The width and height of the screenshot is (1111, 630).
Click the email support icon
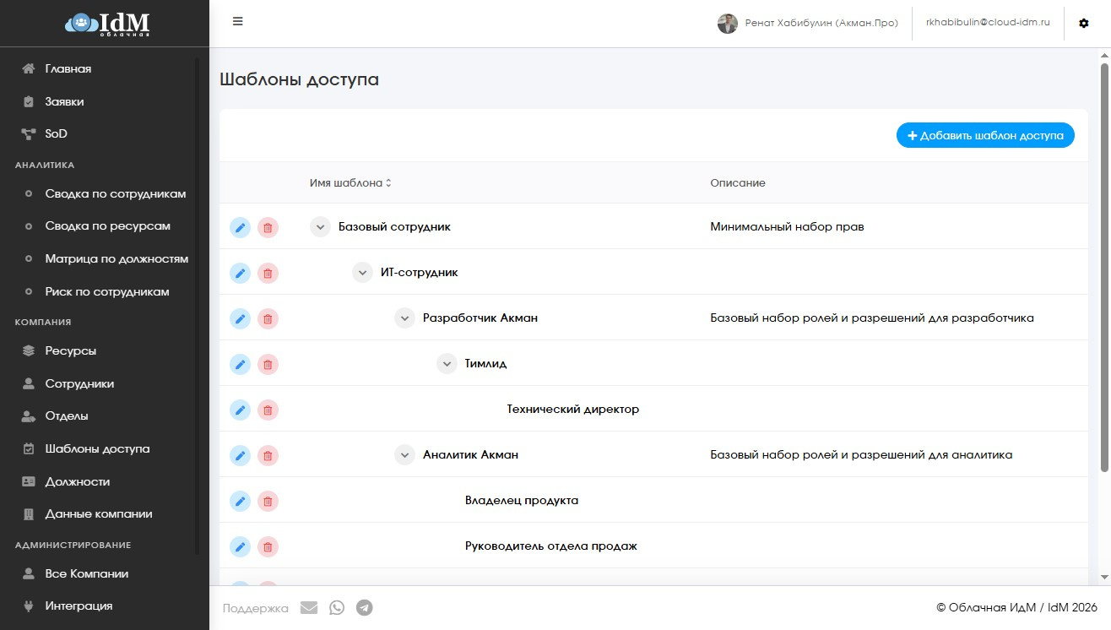coord(309,608)
